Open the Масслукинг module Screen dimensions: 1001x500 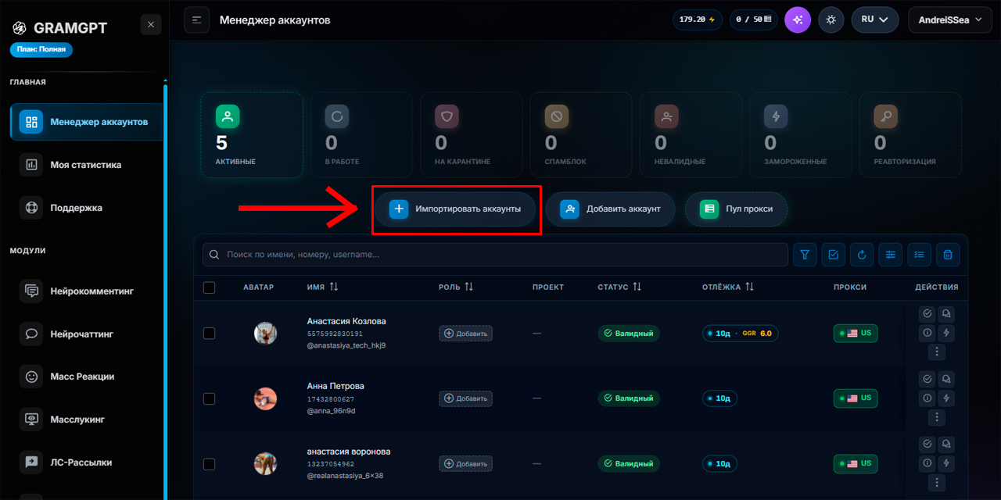[x=86, y=420]
